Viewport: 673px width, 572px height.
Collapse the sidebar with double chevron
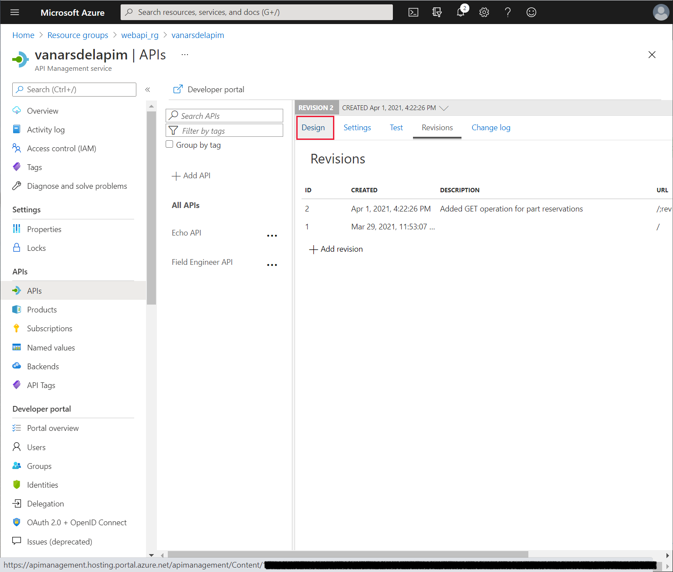point(148,90)
